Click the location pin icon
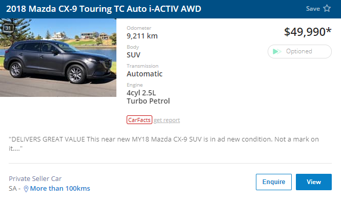Screen dimensions: 341x202 [x=26, y=189]
